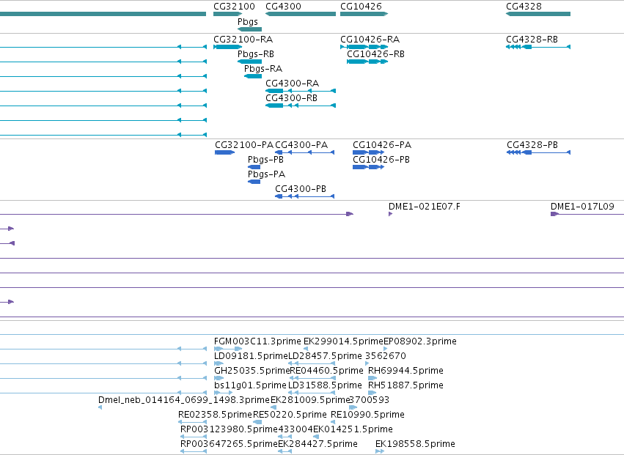Click the CG10426 gene feature
The width and height of the screenshot is (624, 455).
click(x=364, y=14)
